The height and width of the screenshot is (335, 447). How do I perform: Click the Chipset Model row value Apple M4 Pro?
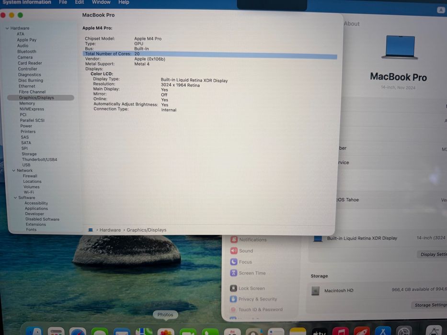148,39
